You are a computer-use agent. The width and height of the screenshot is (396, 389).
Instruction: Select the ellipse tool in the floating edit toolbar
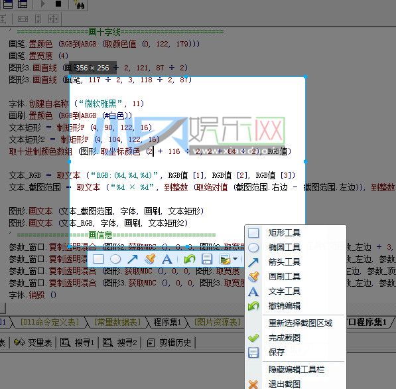tap(115, 259)
